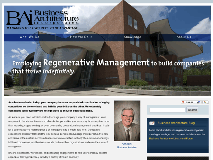Viewport: 213px width, 160px height.
Task: Select Knowledge in the navigation bar
Action: click(132, 37)
